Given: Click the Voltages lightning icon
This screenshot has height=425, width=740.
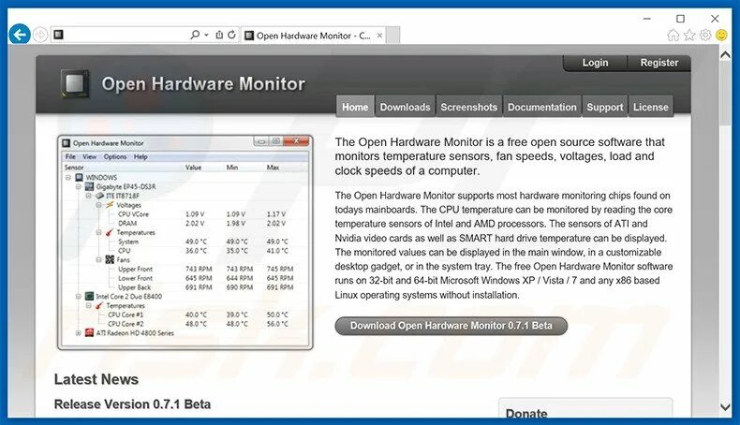Looking at the screenshot, I should (110, 205).
